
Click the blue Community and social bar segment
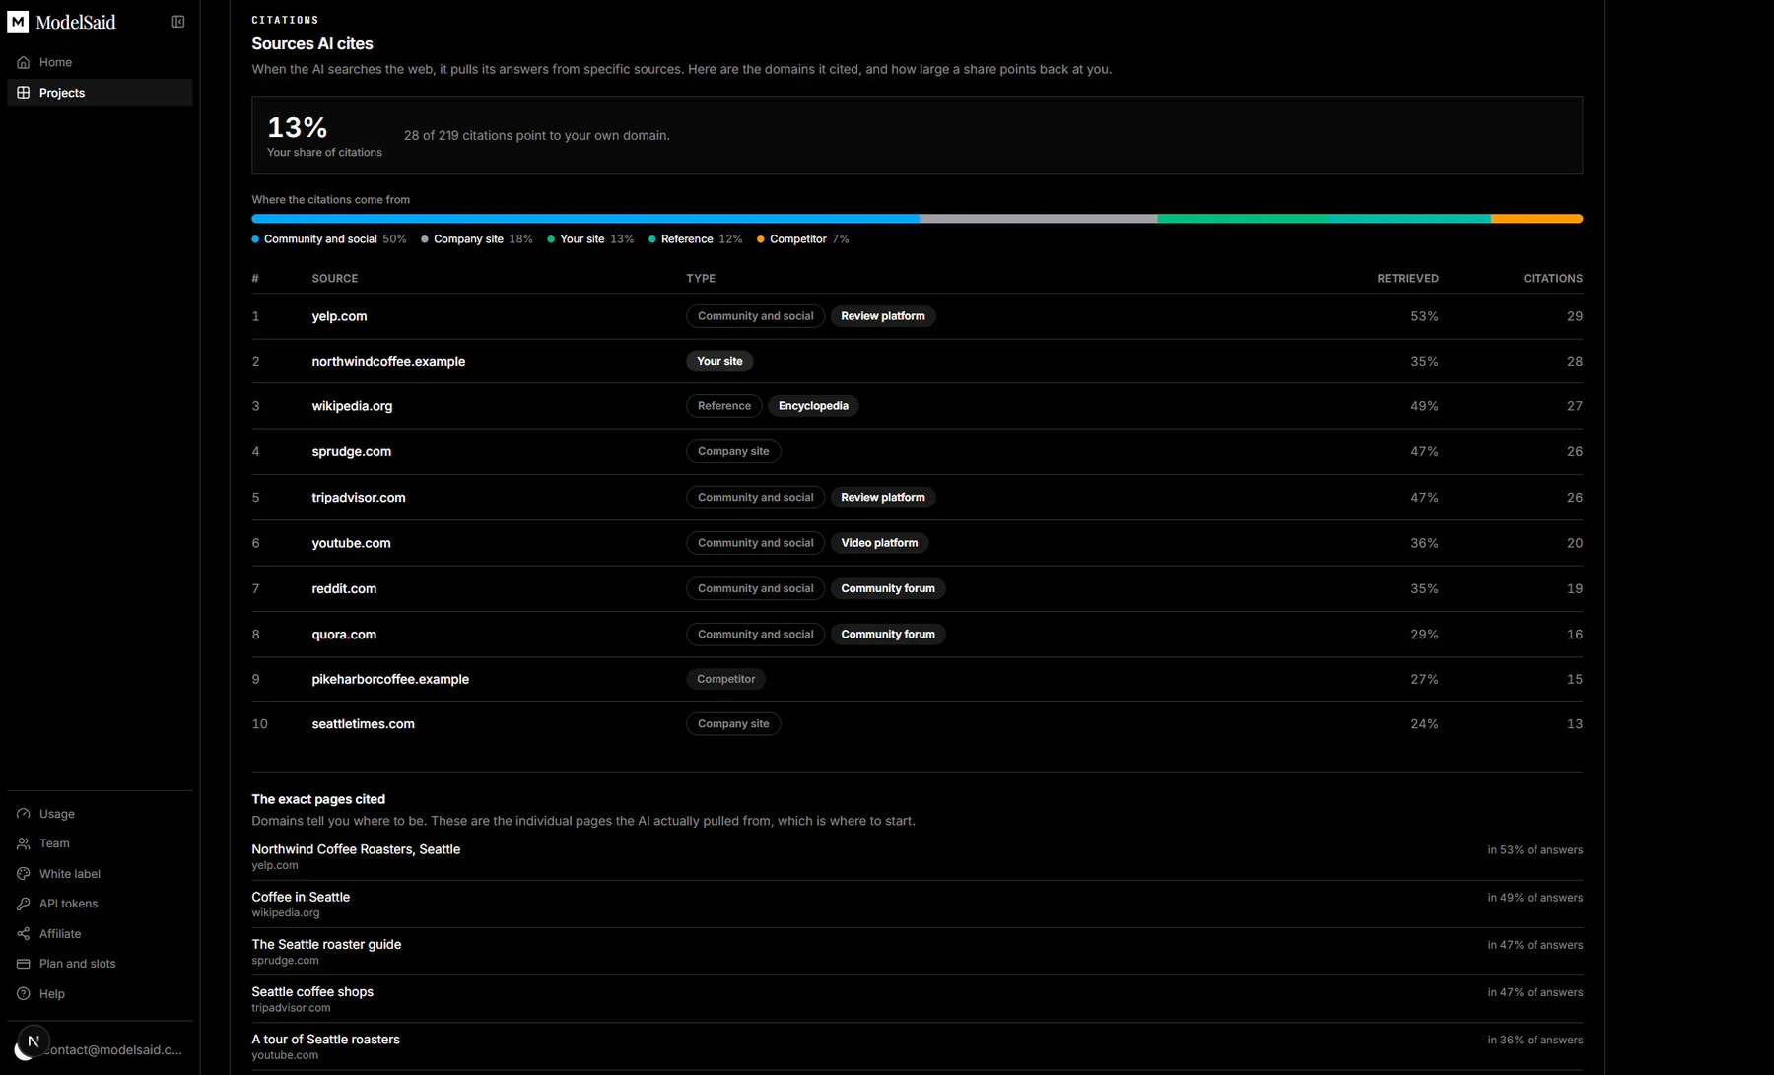click(x=585, y=219)
